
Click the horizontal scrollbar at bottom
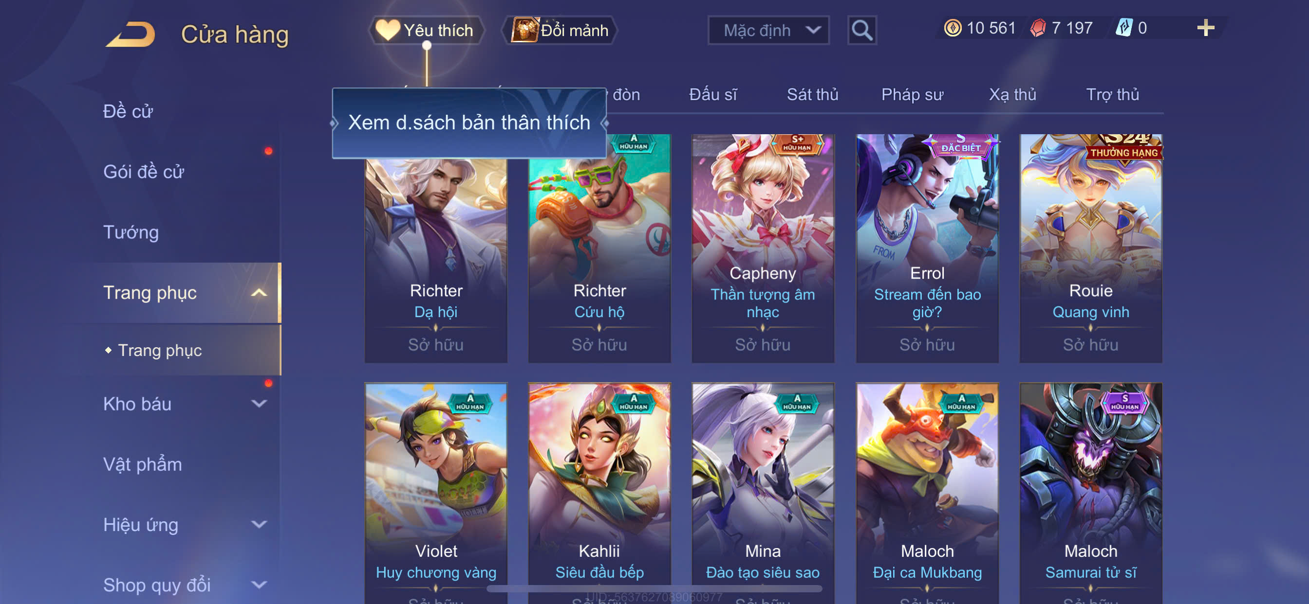[654, 589]
